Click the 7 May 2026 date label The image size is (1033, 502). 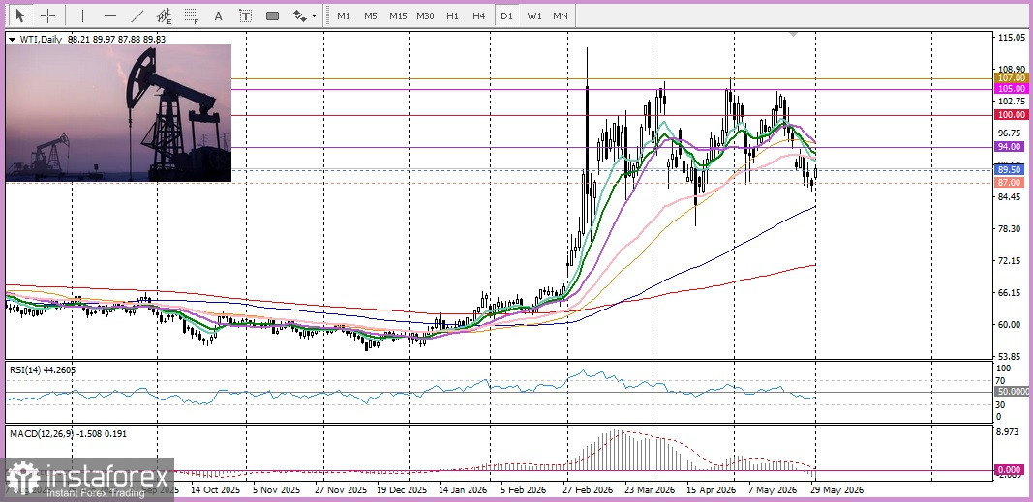772,490
